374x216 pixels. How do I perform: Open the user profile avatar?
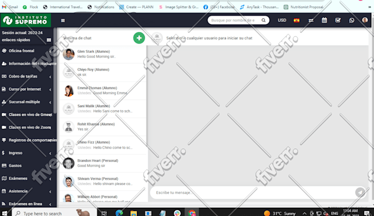point(365,20)
